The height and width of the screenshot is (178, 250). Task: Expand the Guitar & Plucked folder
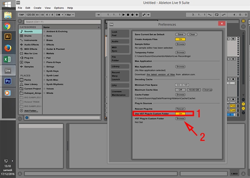pyautogui.click(x=45, y=49)
